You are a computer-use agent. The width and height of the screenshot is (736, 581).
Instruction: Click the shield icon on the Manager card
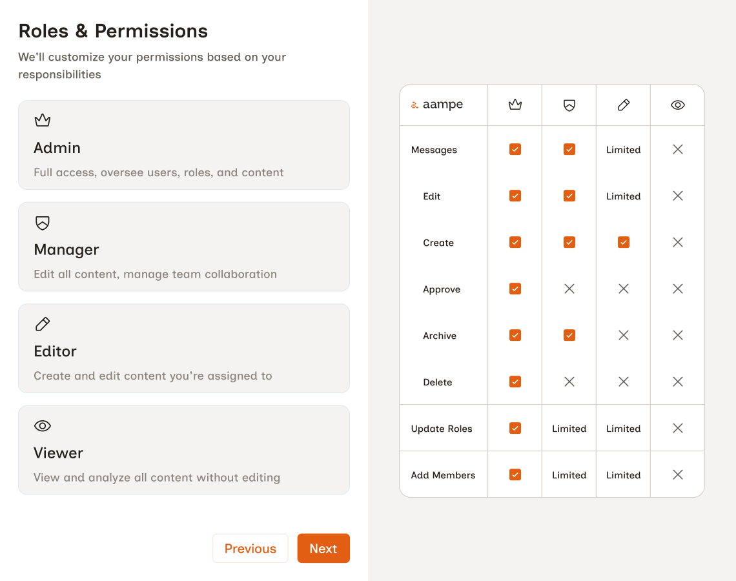click(x=43, y=222)
